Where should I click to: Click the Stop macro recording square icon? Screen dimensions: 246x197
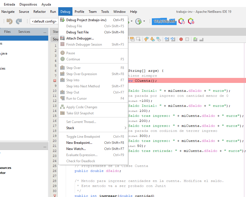[187, 39]
